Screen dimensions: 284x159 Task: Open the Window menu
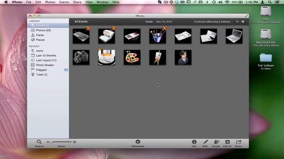click(103, 2)
